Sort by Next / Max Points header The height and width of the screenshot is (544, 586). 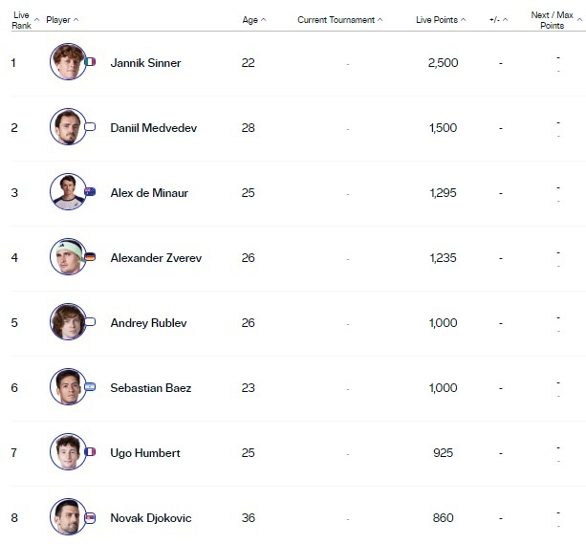pos(553,20)
